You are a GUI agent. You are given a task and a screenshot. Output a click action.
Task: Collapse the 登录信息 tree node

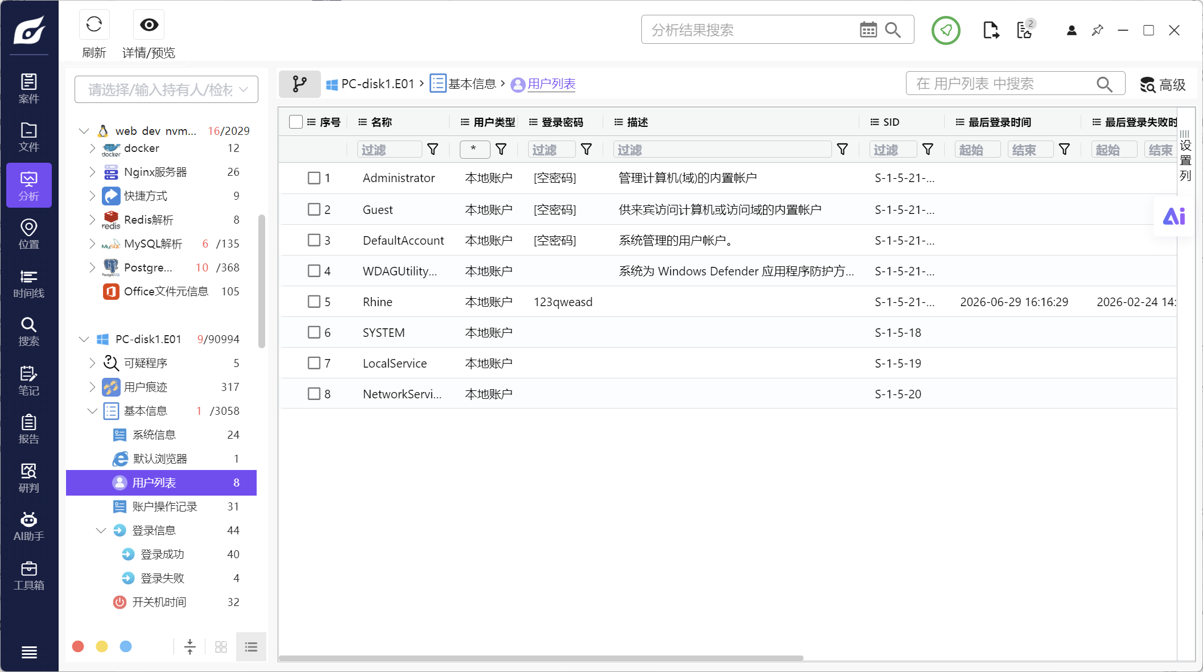click(101, 530)
